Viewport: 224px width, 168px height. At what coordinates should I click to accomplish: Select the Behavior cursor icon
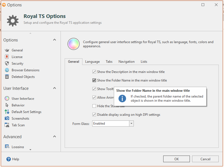(7, 105)
